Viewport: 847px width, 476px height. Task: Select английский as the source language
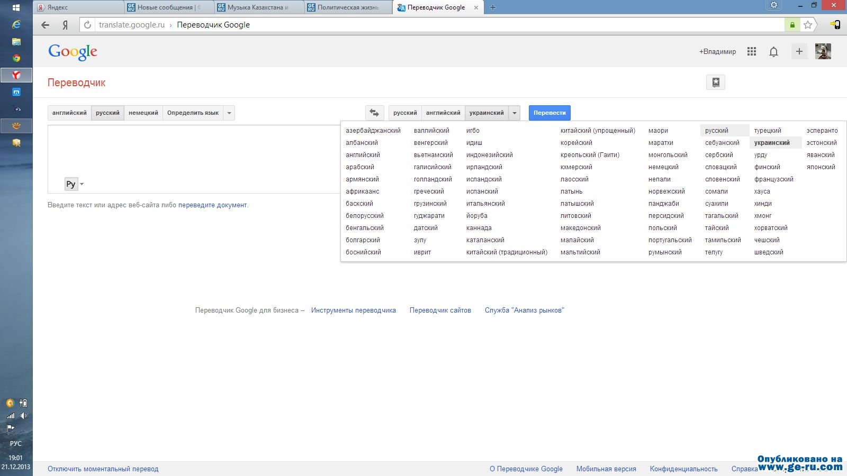(69, 113)
